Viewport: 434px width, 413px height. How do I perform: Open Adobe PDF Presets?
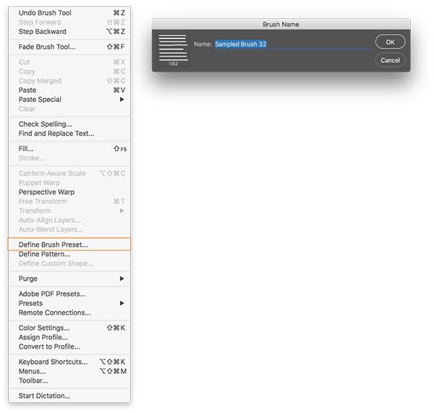click(x=69, y=294)
